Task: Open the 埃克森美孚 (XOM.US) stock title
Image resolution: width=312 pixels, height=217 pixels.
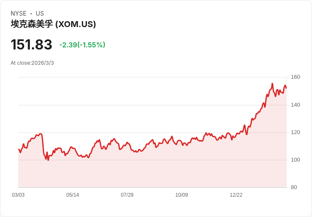Action: [x=53, y=24]
